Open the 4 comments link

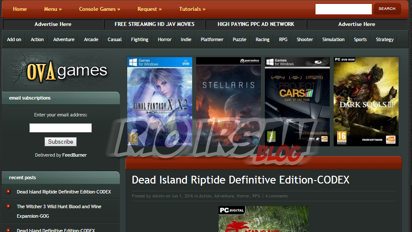pyautogui.click(x=277, y=196)
